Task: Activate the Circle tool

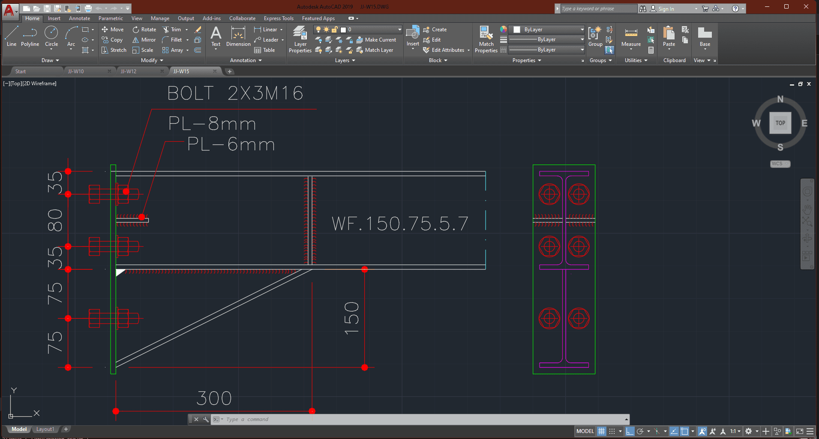Action: [51, 36]
